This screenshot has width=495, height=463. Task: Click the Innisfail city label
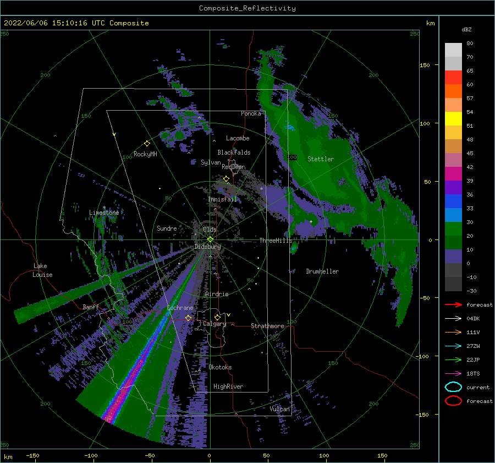pyautogui.click(x=222, y=199)
